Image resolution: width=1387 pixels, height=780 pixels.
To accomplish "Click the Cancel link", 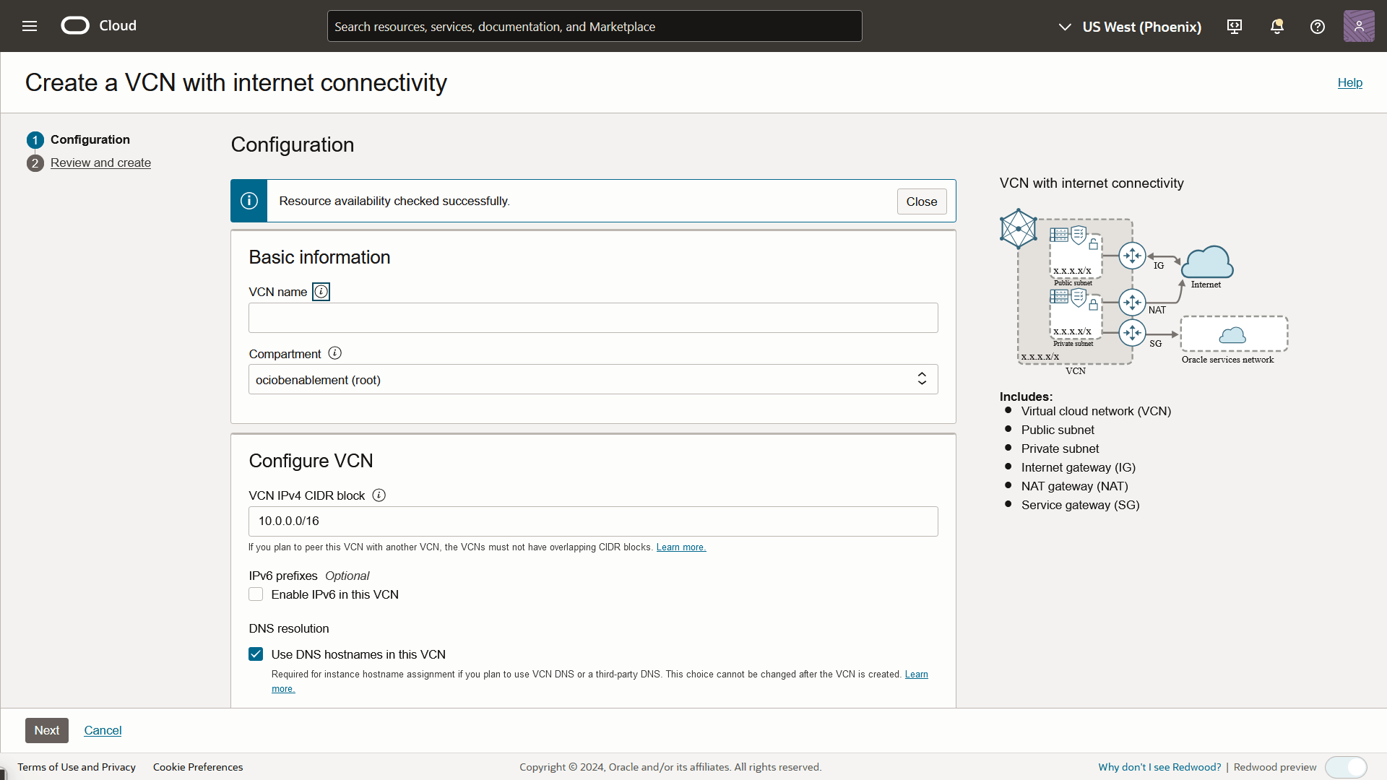I will pos(103,730).
